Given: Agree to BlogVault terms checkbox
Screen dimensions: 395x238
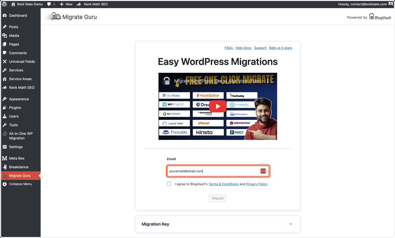Looking at the screenshot, I should [x=169, y=184].
